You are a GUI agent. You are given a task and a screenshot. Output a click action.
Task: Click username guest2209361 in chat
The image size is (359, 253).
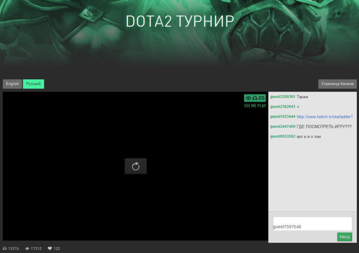(x=283, y=96)
